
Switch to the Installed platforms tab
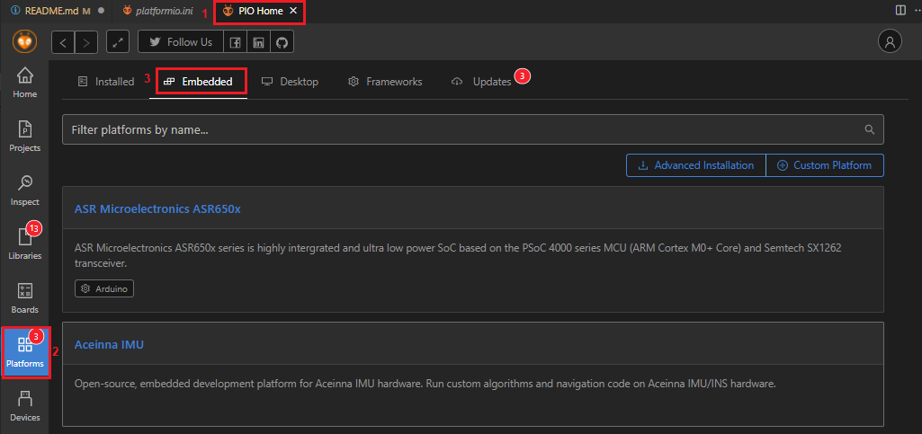coord(106,82)
